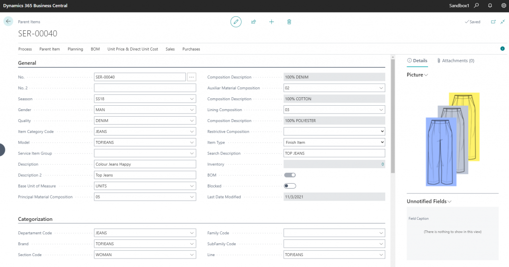Open the Family Code dropdown
The image size is (509, 267).
point(381,233)
